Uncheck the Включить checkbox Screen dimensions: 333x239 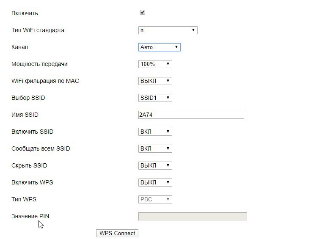(143, 13)
